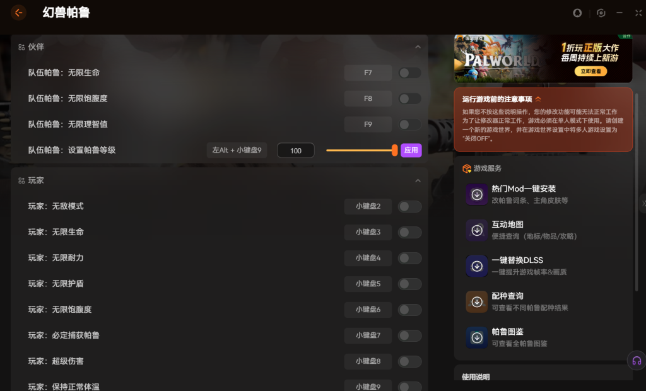This screenshot has height=391, width=646.
Task: Click the orange back arrow icon
Action: (18, 13)
